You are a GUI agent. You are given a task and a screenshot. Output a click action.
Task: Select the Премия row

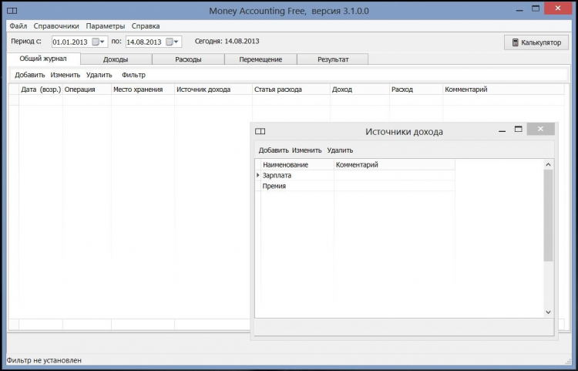[355, 186]
